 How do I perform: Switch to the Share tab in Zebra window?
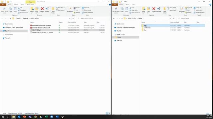127,5
